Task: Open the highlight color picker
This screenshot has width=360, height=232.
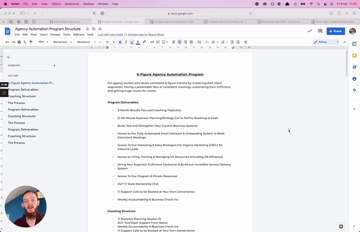Action: [144, 42]
